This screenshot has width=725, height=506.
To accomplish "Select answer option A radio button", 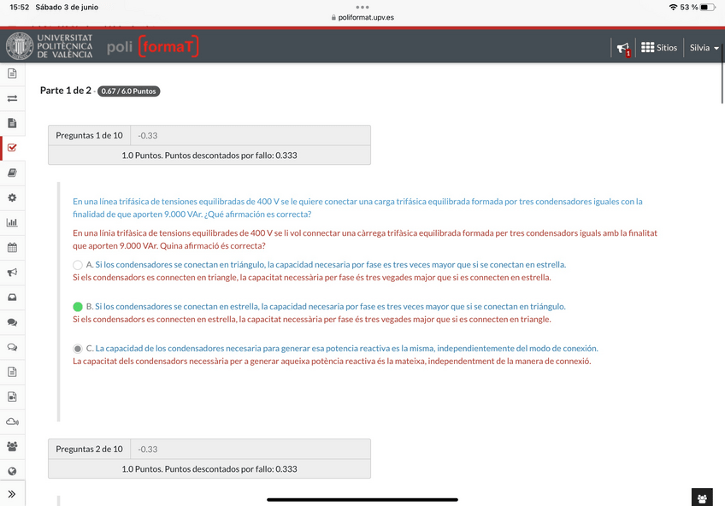I will pos(78,265).
